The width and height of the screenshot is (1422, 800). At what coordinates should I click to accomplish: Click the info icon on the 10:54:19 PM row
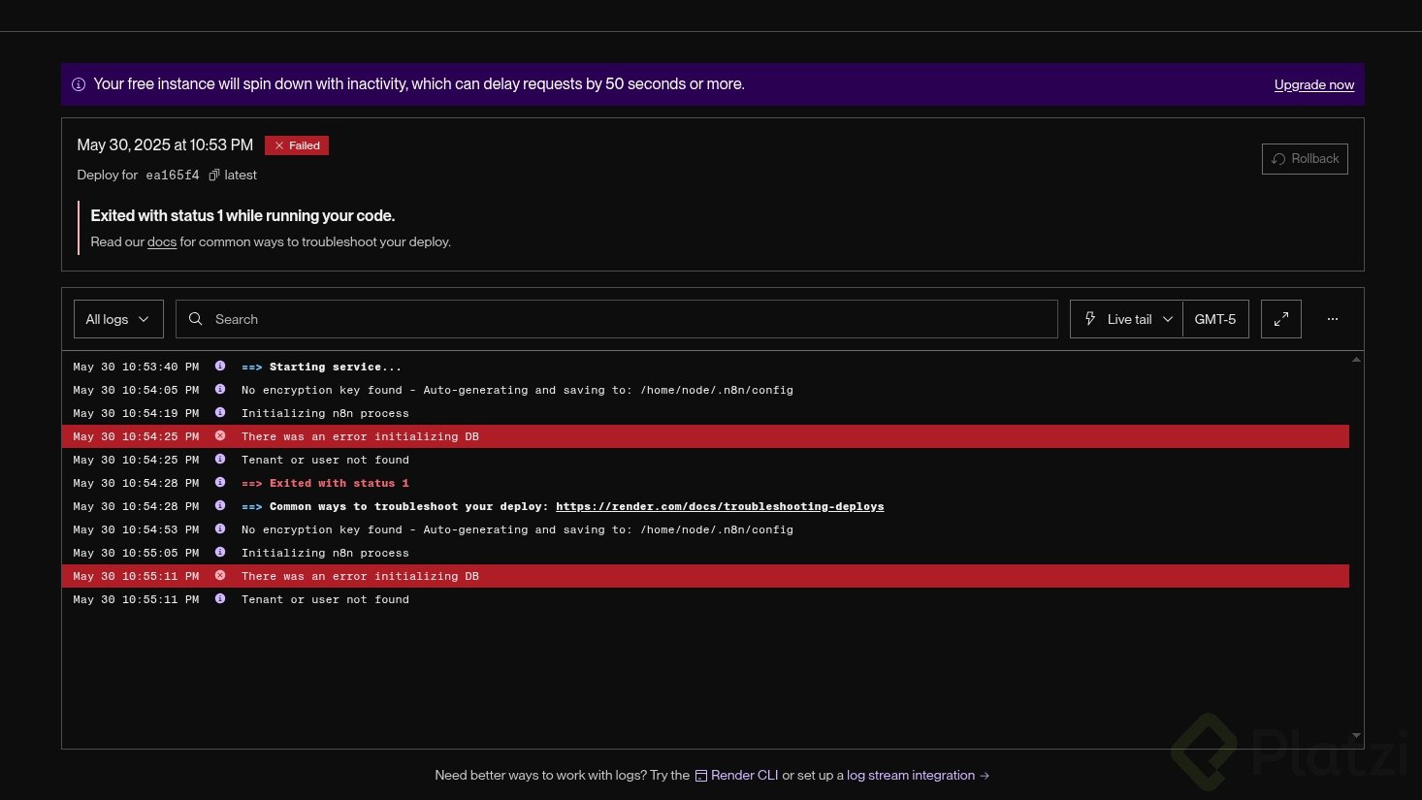pyautogui.click(x=220, y=413)
